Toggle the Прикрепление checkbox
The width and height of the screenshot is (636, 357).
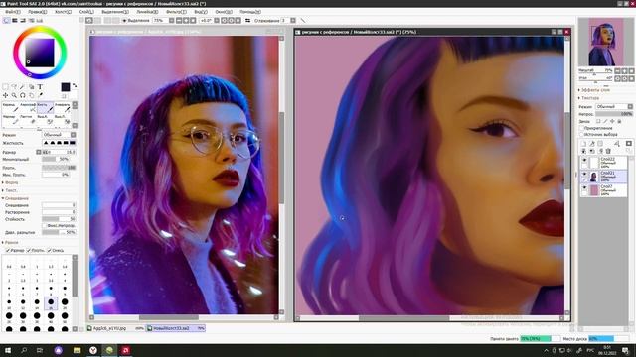tap(582, 128)
